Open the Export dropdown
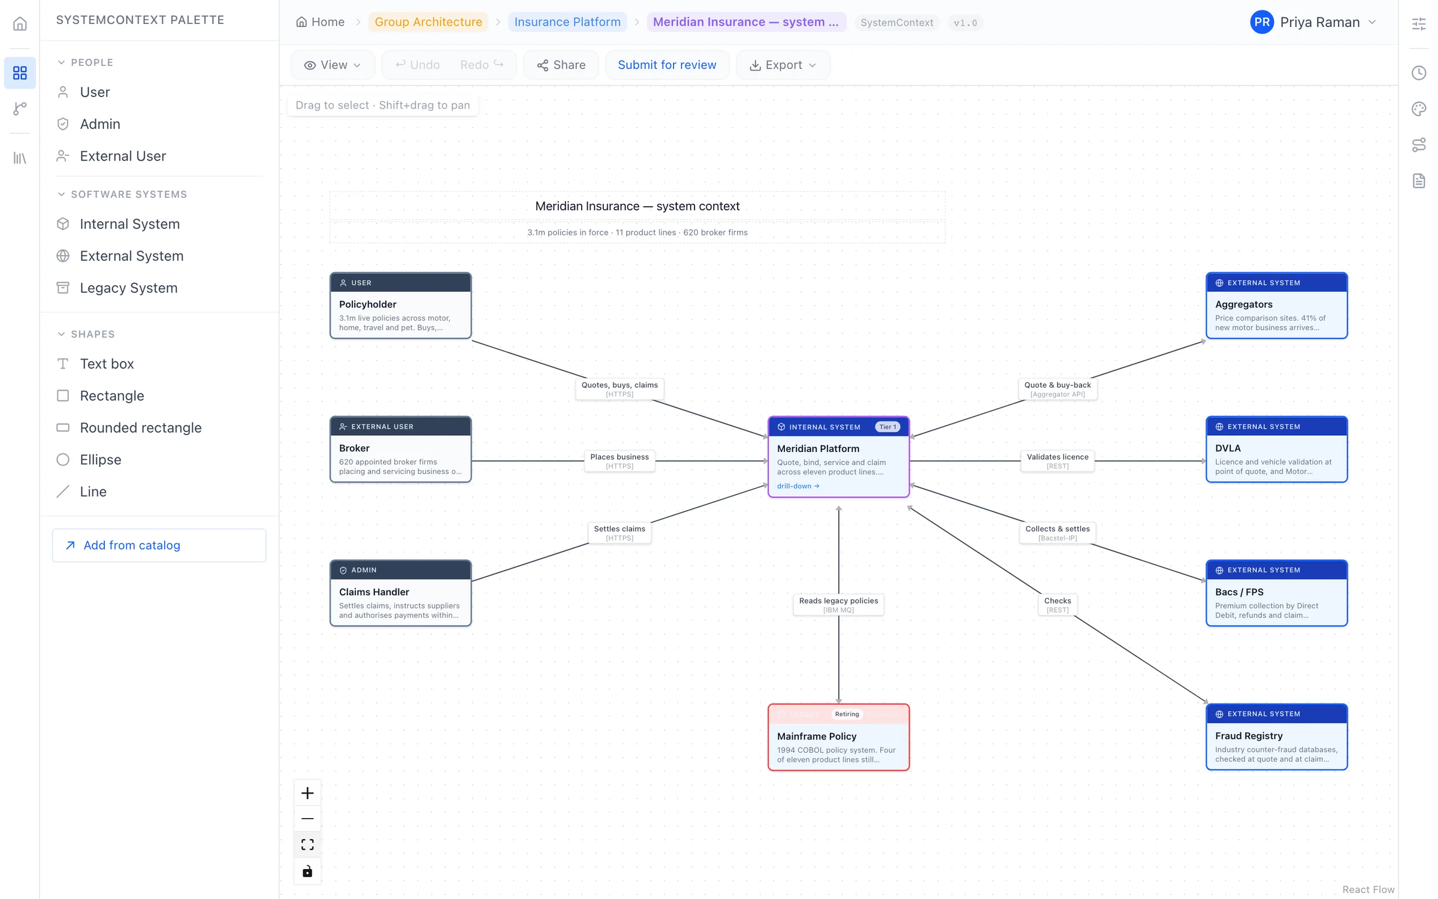 click(x=783, y=65)
